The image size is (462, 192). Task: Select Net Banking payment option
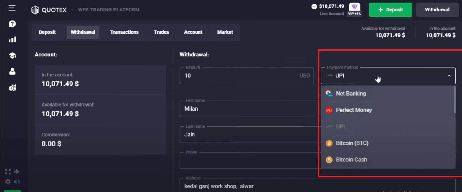(351, 94)
